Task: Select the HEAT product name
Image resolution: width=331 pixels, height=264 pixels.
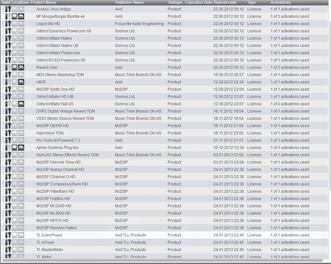Action: [41, 82]
